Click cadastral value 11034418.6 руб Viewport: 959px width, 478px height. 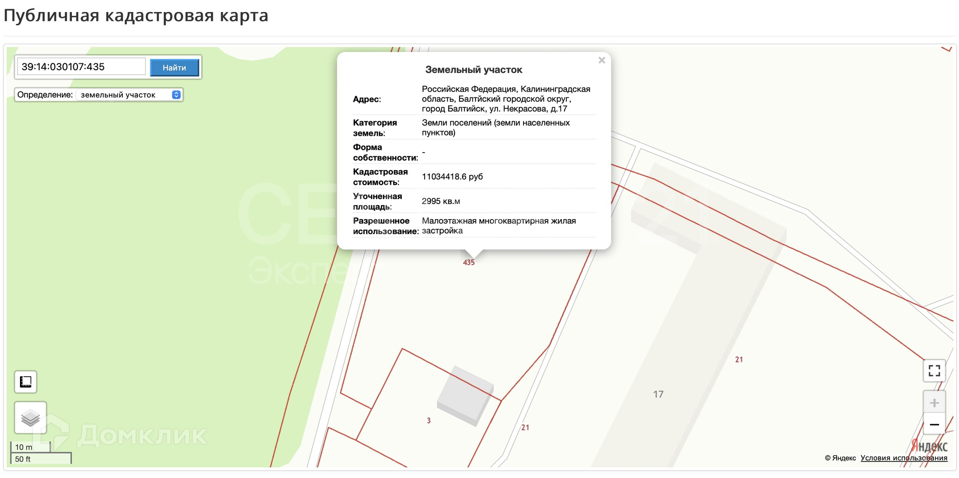pyautogui.click(x=452, y=177)
